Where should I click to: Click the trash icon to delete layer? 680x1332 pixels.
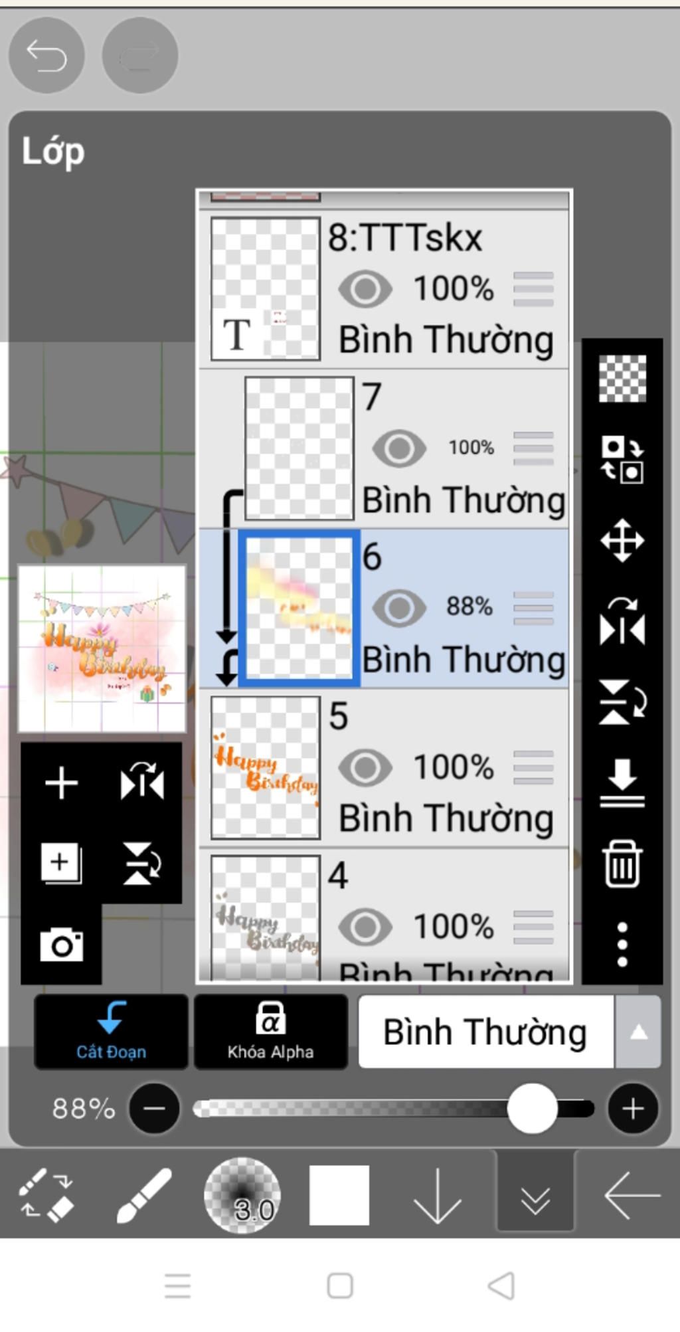pos(622,864)
